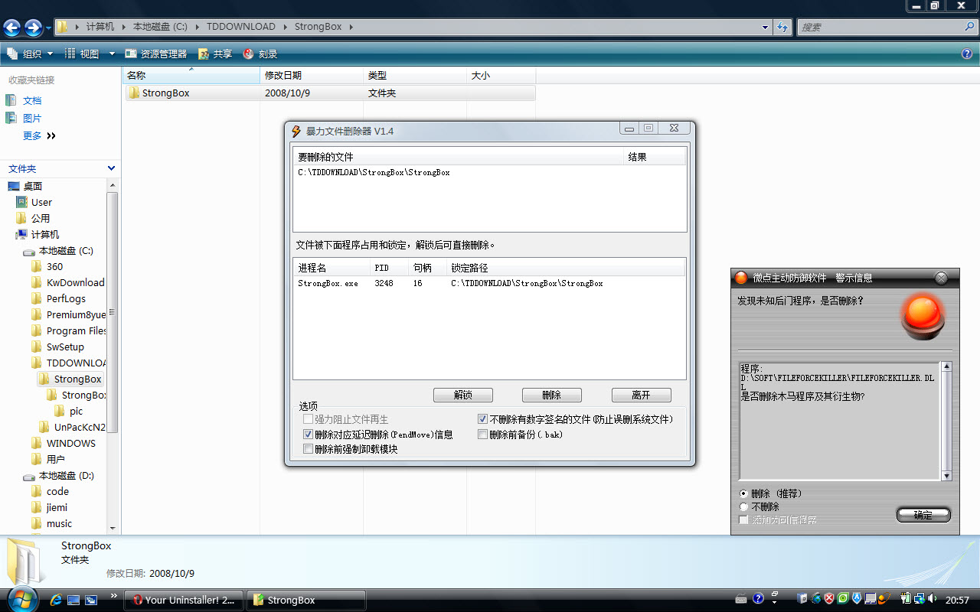The image size is (980, 612).
Task: Click 进程名 column header
Action: click(x=332, y=268)
